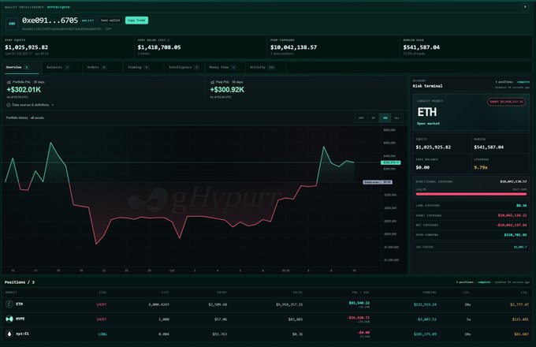
Task: Click the Data sources info circle icon
Action: (x=9, y=105)
